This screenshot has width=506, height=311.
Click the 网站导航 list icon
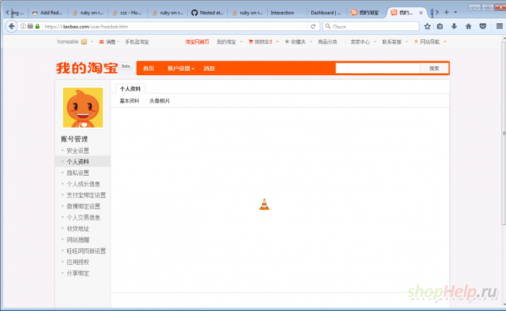click(x=416, y=42)
